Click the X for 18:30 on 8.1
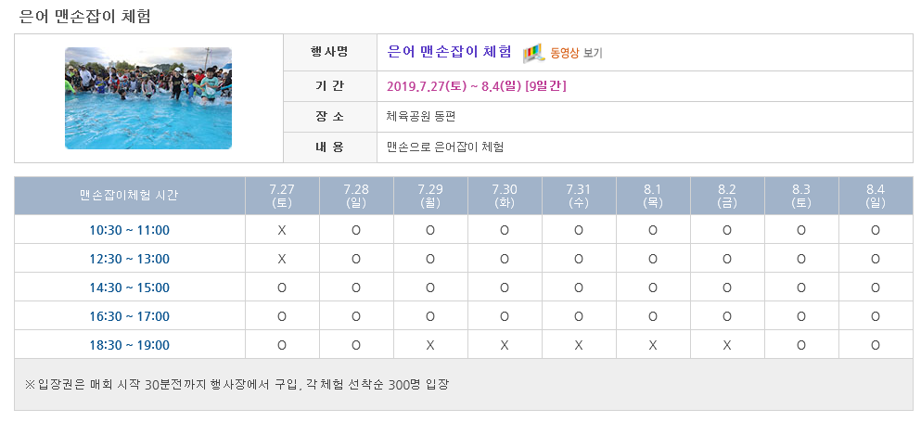Image resolution: width=921 pixels, height=422 pixels. pyautogui.click(x=653, y=345)
